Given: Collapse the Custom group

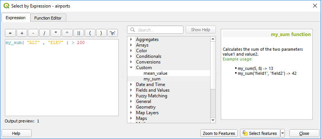Looking at the screenshot, I should click(131, 68).
